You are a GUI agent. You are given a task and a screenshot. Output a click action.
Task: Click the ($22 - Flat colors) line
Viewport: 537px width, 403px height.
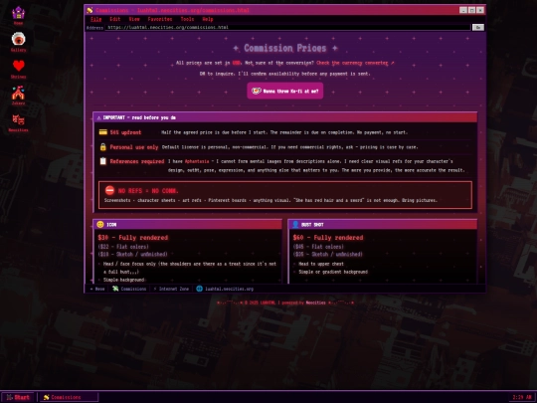point(123,247)
